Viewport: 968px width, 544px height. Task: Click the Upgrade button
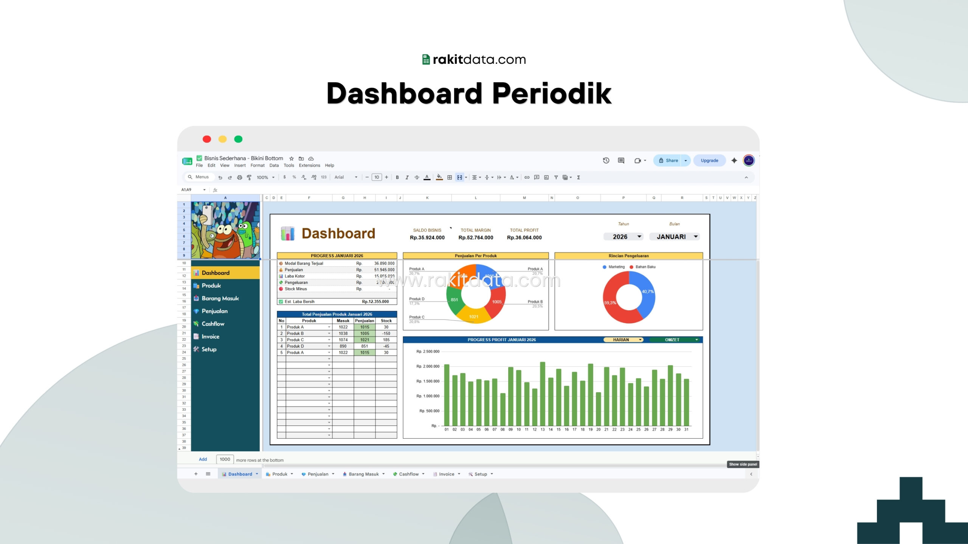coord(709,161)
